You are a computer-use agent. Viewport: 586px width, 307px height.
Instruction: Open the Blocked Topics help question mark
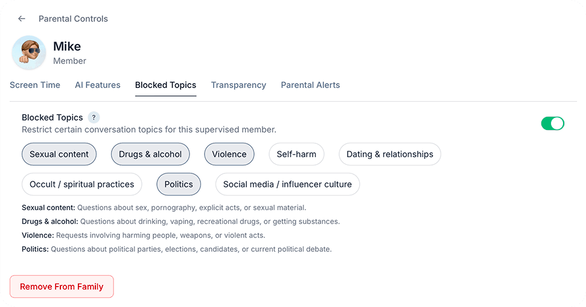tap(94, 117)
